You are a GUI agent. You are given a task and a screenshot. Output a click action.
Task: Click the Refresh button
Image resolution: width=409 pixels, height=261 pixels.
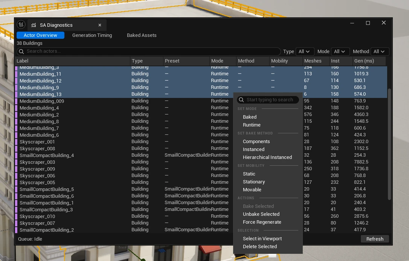[x=375, y=239]
